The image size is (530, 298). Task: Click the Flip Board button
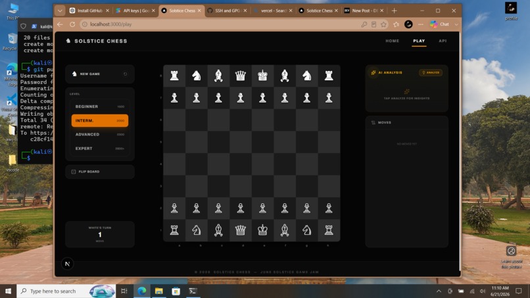(x=100, y=172)
